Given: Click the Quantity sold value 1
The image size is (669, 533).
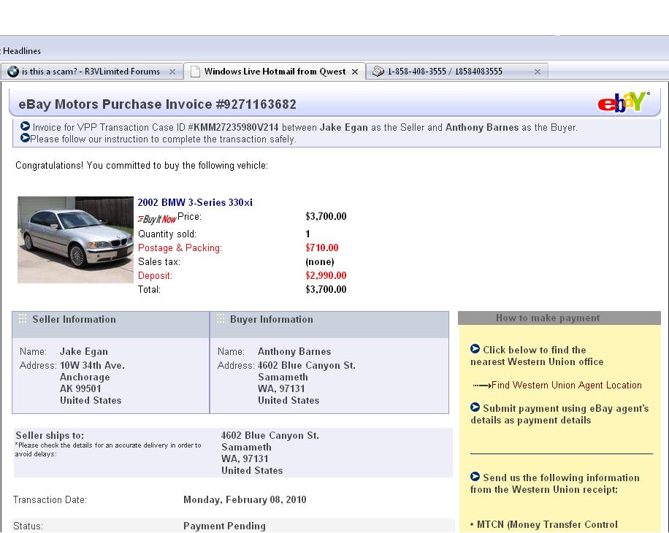Looking at the screenshot, I should point(307,234).
